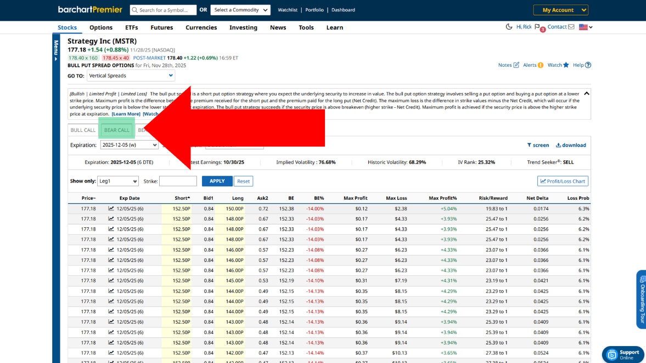Click the orange Alerts exclamation icon

coord(540,65)
